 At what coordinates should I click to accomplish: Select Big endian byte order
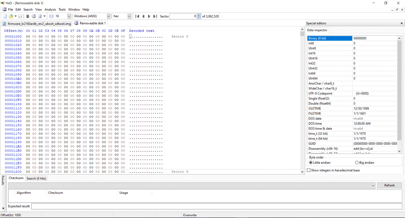(364, 163)
